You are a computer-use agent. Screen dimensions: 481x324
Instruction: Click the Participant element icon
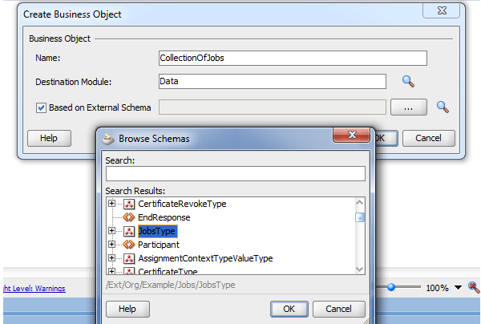(128, 245)
